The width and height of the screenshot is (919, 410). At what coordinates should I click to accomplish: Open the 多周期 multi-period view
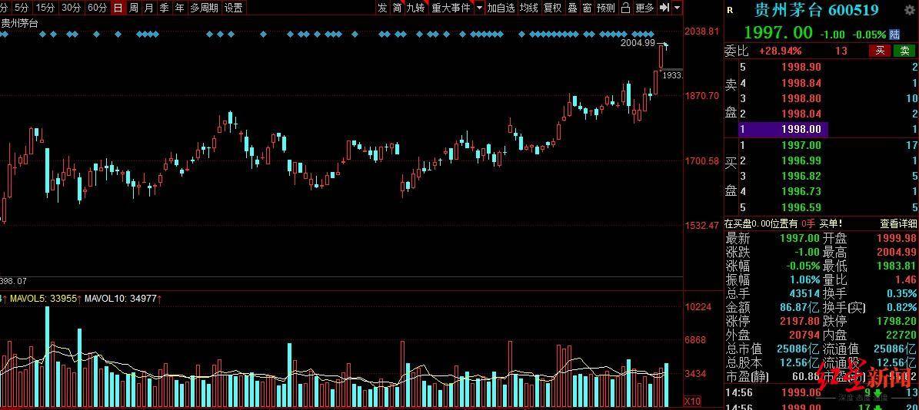(204, 8)
